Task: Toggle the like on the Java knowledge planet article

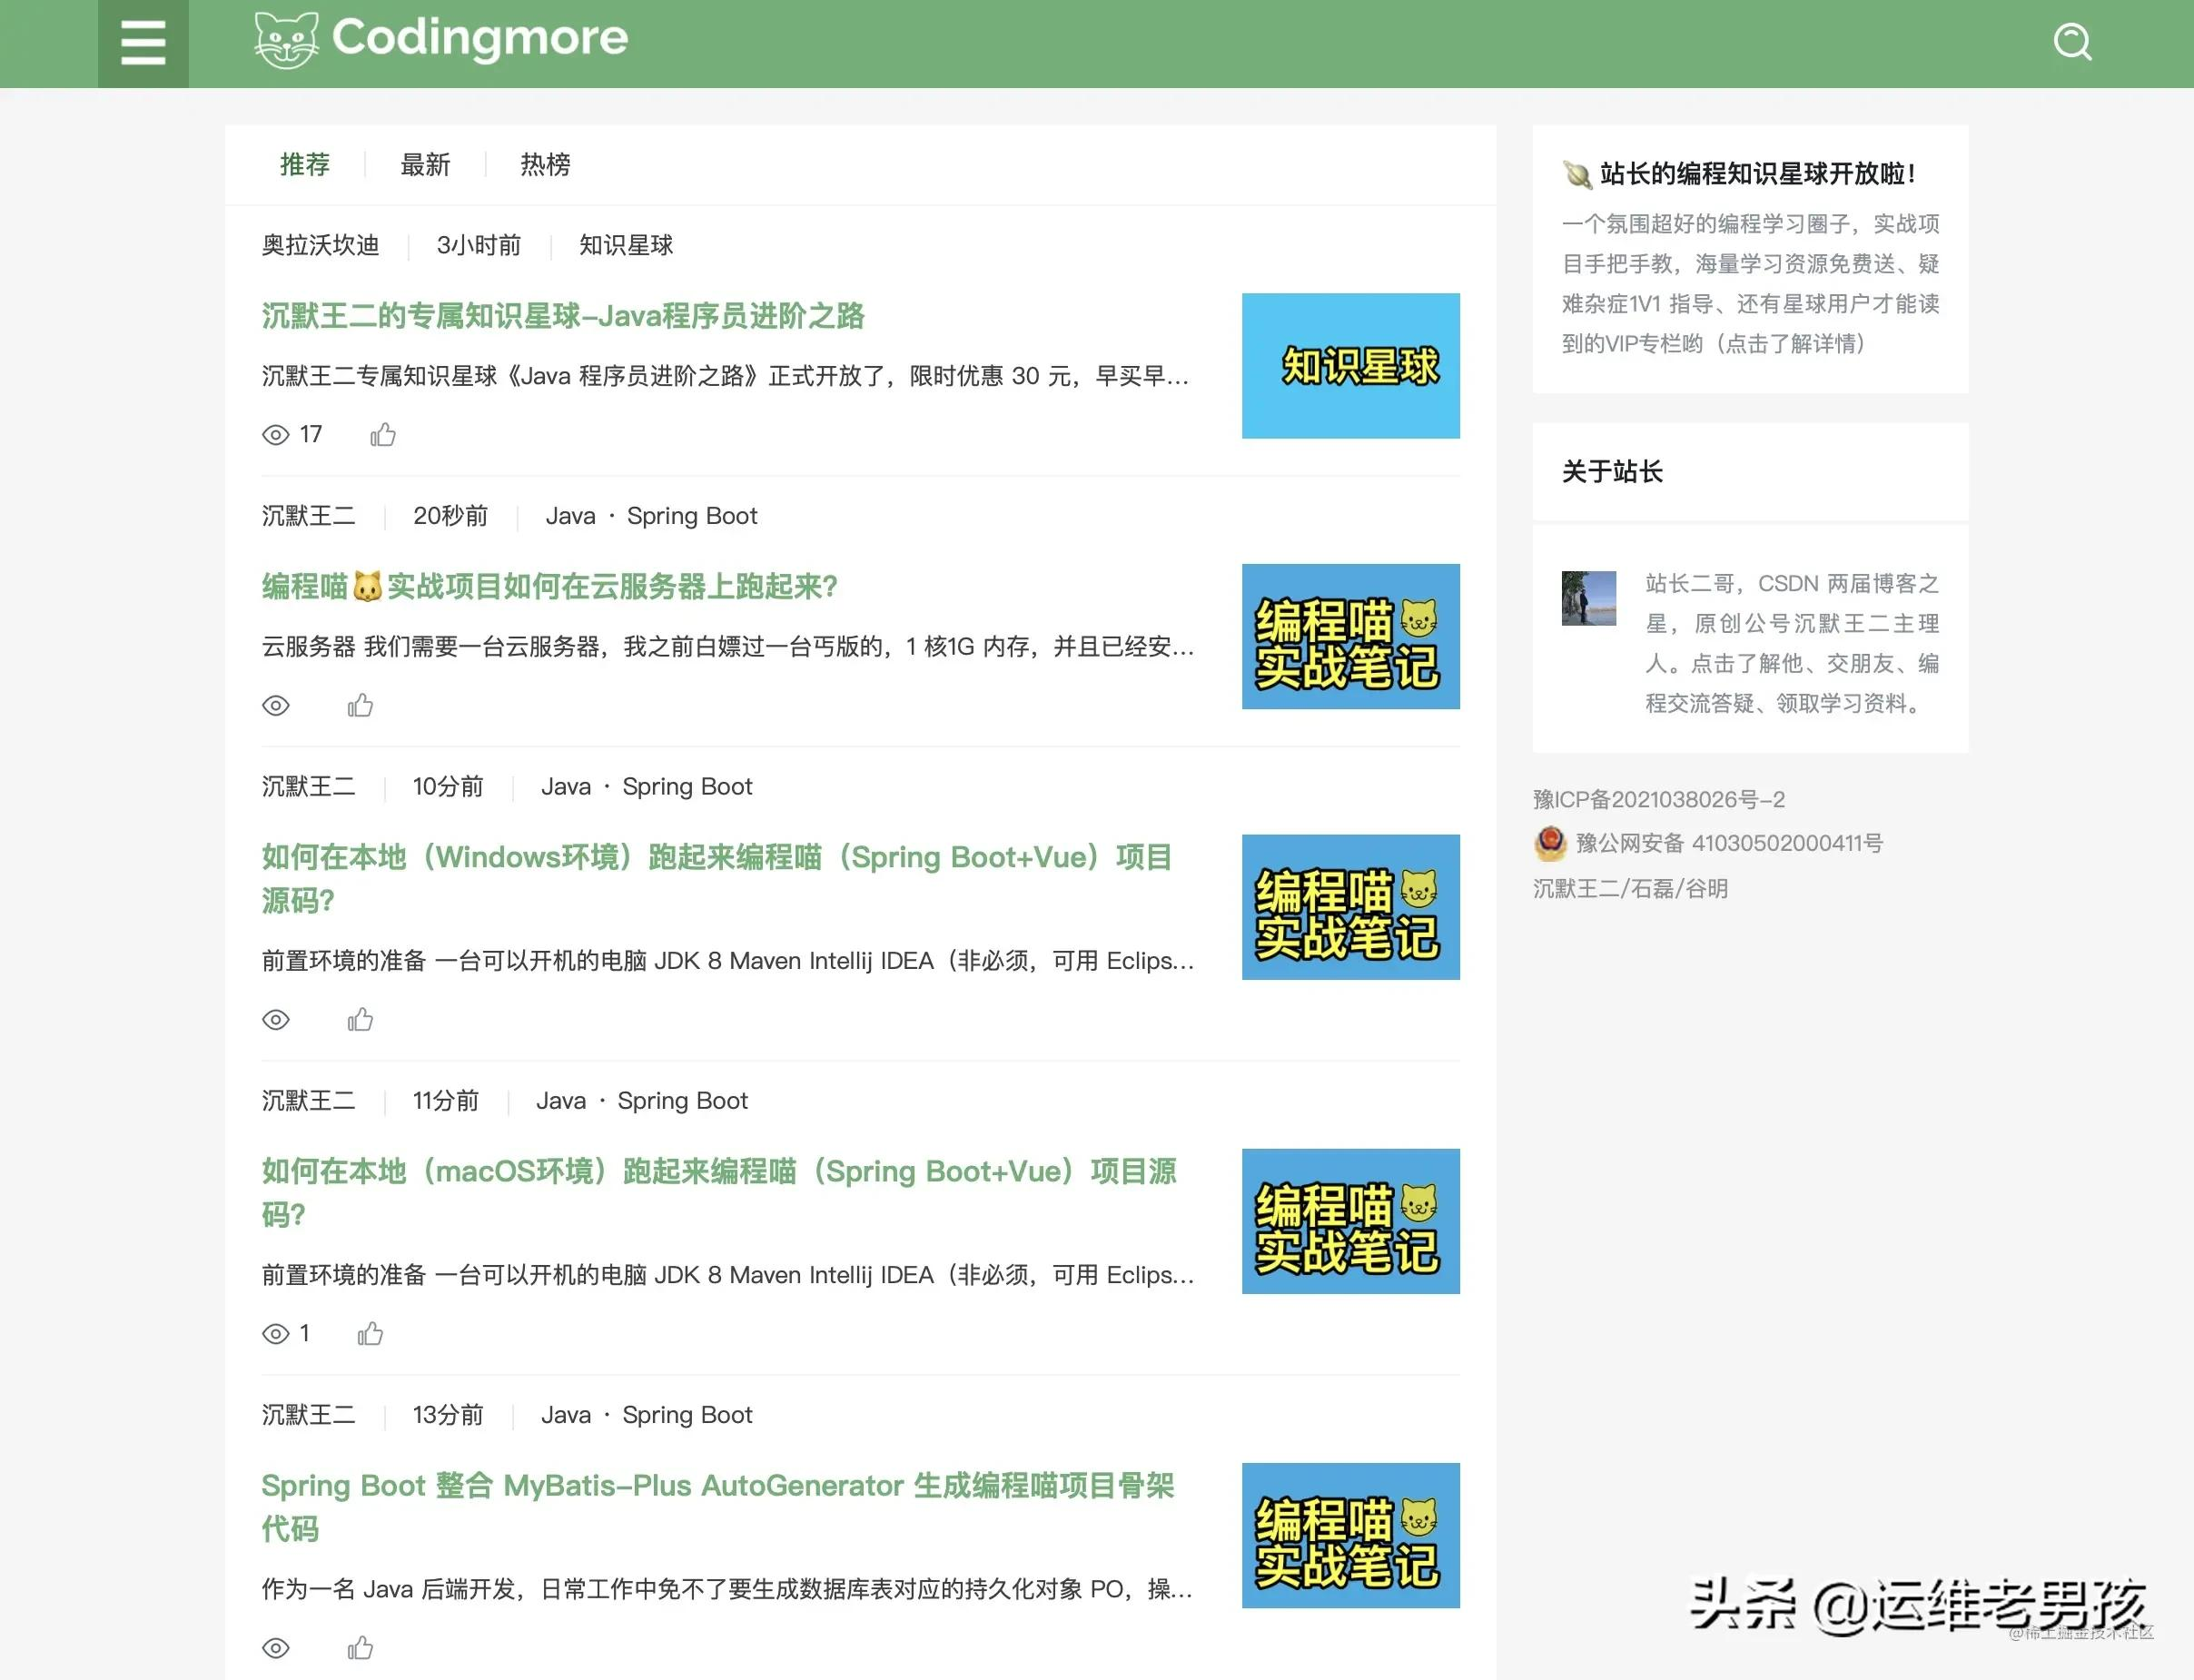Action: coord(383,433)
